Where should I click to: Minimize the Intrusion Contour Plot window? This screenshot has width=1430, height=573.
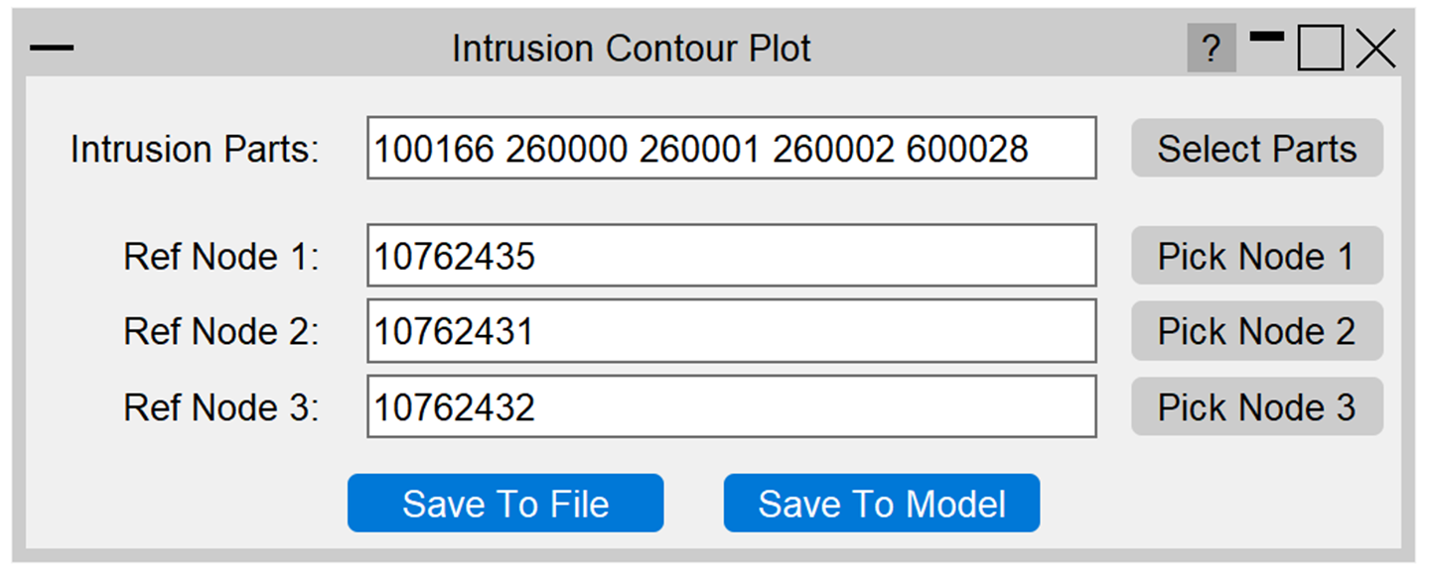(1266, 39)
